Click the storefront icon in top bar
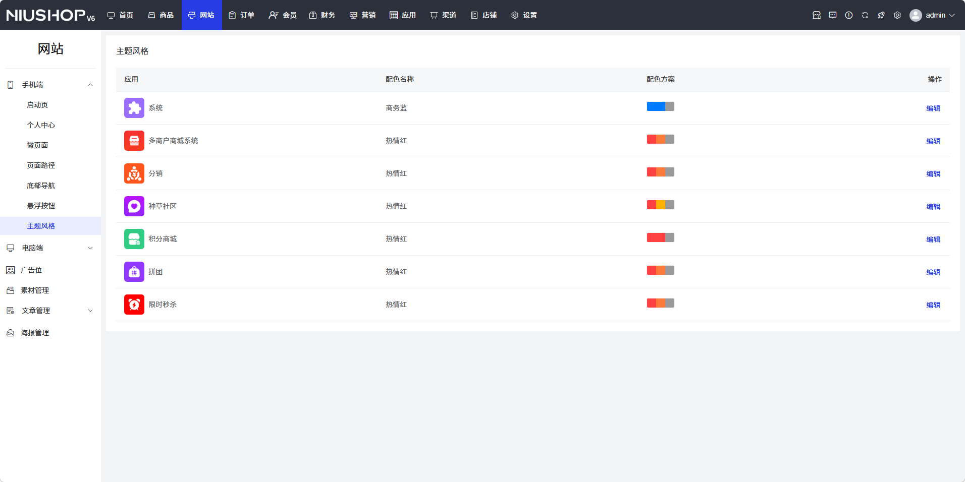965x482 pixels. tap(816, 15)
